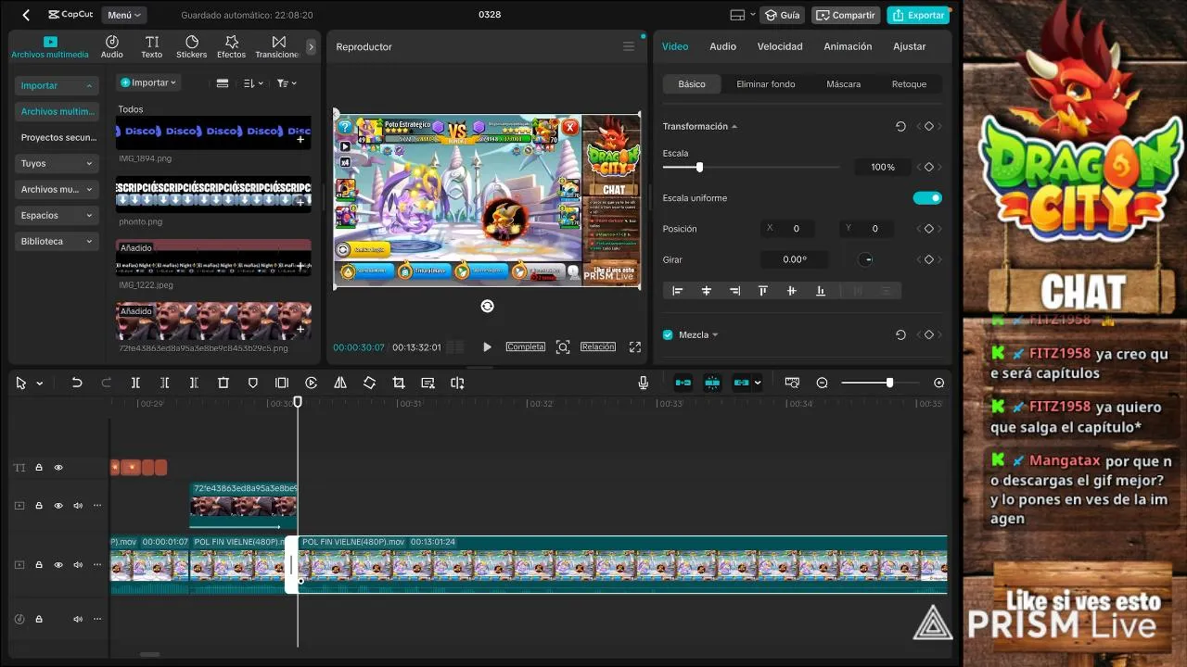Expand the Espacios sidebar section
1187x667 pixels.
click(57, 215)
